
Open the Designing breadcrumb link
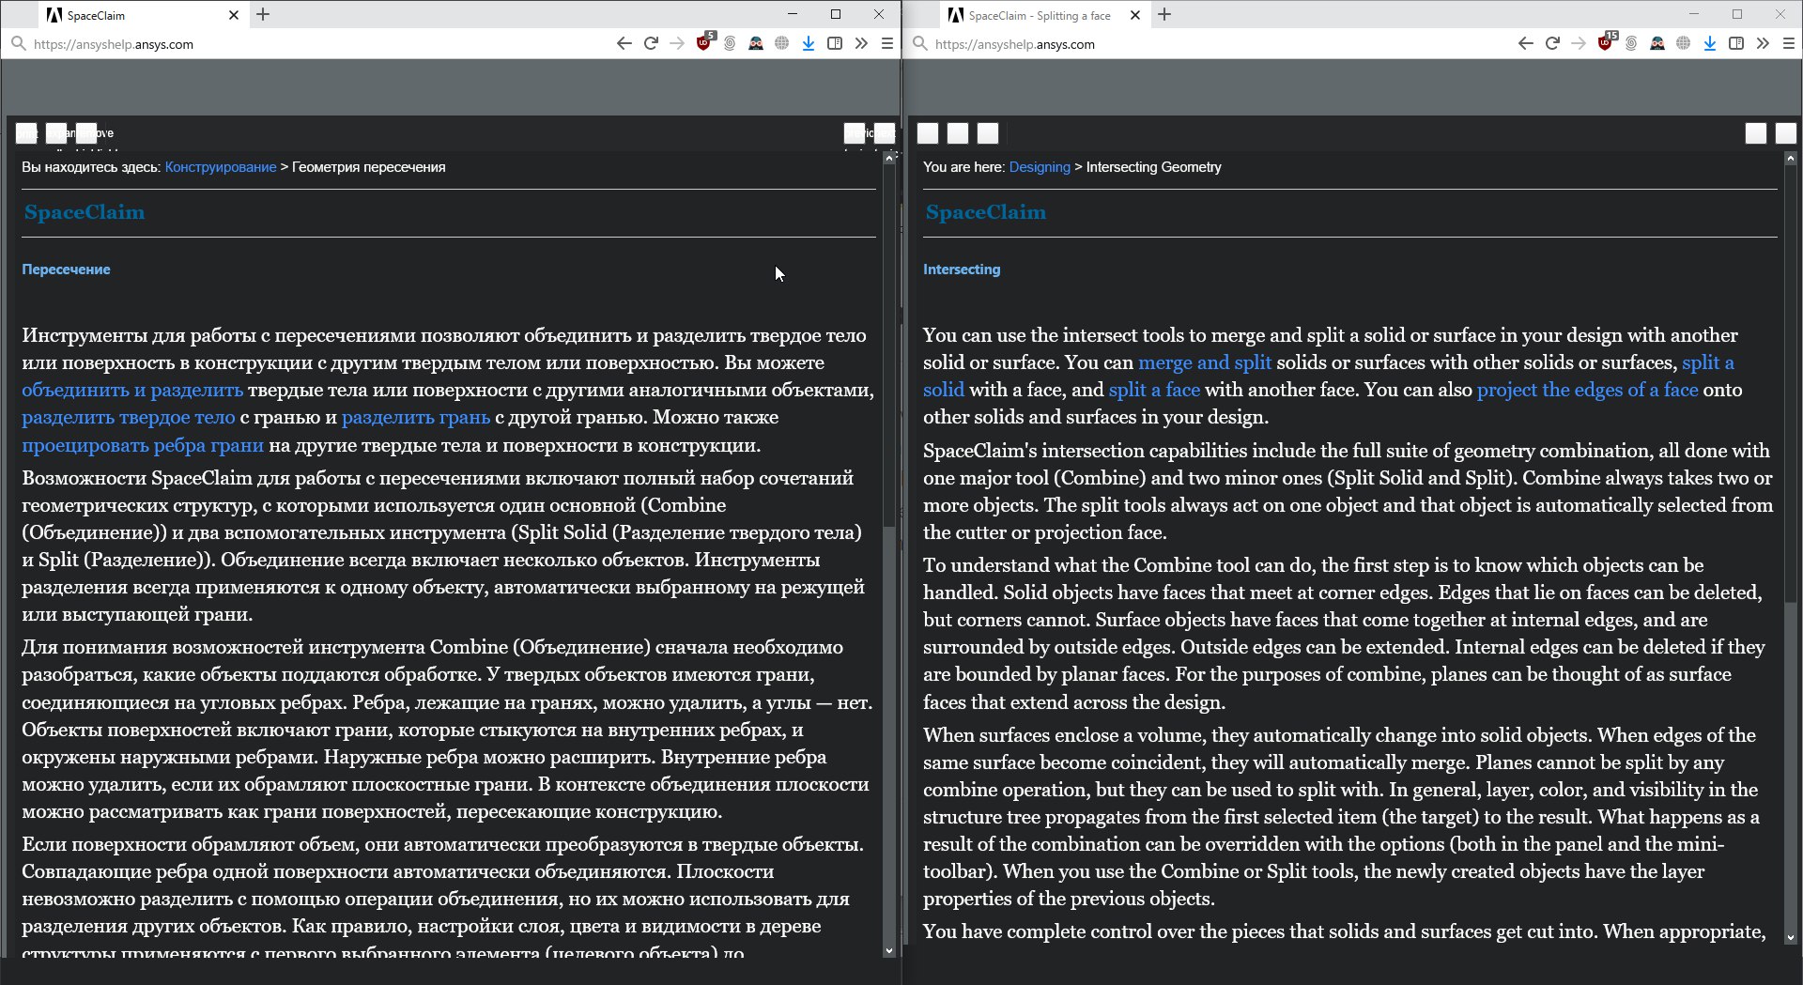[1040, 167]
